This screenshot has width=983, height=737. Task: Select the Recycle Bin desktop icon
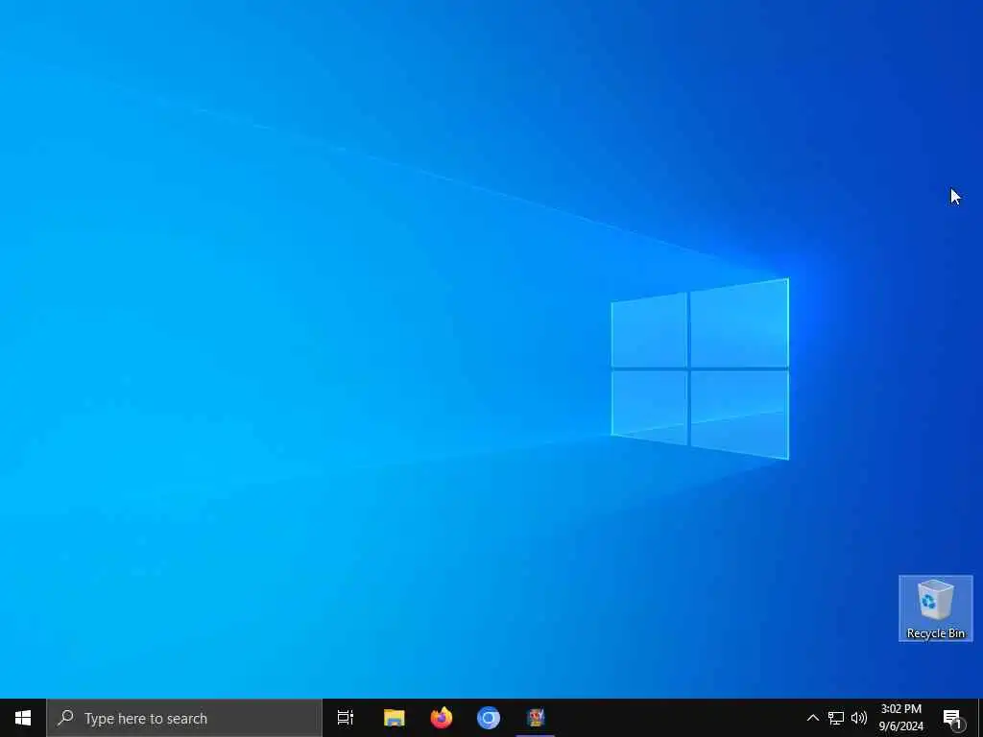tap(935, 608)
